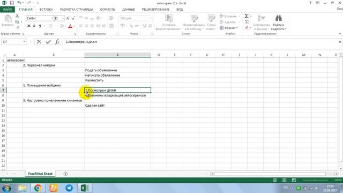
Task: Open the Формат cells dropdown
Action: 229,28
